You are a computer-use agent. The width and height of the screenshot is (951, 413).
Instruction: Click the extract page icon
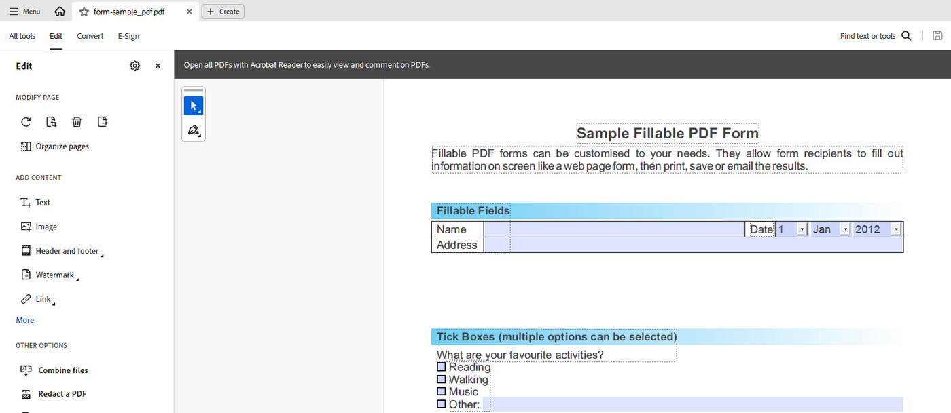[x=103, y=122]
